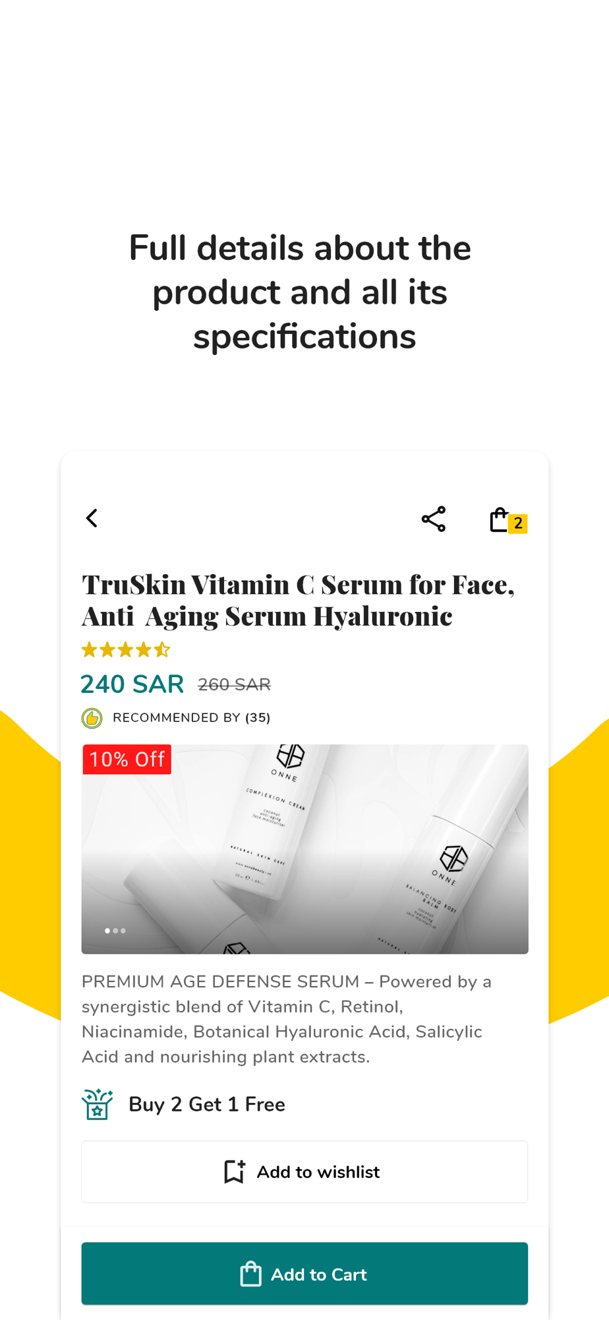Click the Add to wishlist button
The height and width of the screenshot is (1320, 609).
[304, 1171]
